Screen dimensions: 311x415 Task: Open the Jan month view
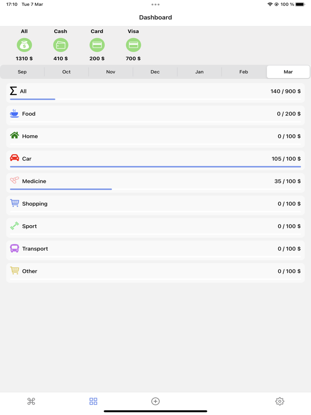(199, 72)
